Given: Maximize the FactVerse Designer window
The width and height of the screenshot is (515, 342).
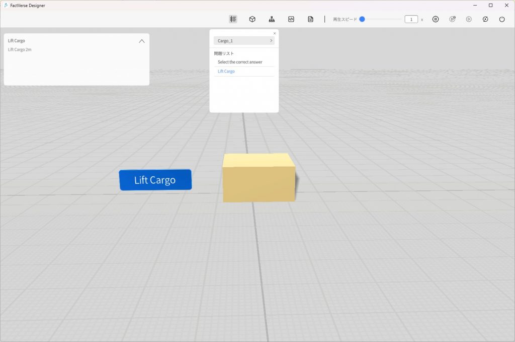Looking at the screenshot, I should click(490, 5).
